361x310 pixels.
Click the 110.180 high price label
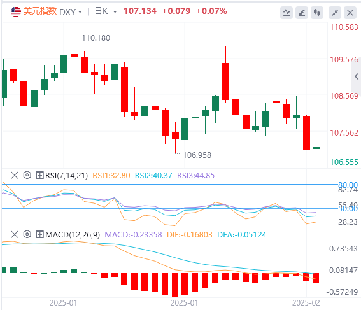pyautogui.click(x=96, y=38)
